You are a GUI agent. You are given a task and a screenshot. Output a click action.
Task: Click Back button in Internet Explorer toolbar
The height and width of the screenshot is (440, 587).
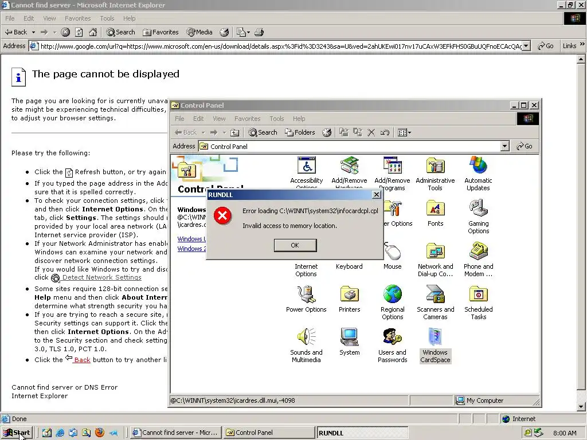(15, 32)
